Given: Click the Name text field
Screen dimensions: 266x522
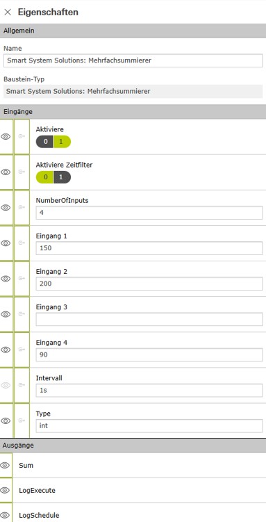Looking at the screenshot, I should (x=133, y=60).
